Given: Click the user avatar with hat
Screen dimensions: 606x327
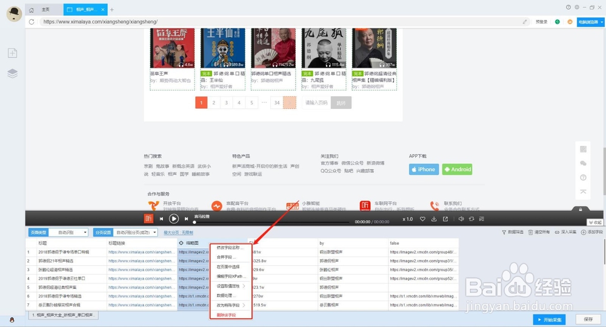Looking at the screenshot, I should (x=15, y=13).
